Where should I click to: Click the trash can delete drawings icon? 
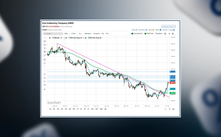pyautogui.click(x=44, y=74)
